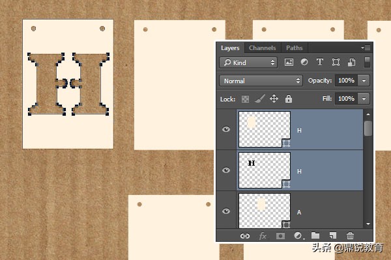Select the top H layer thumbnail
391x260 pixels.
coord(265,129)
